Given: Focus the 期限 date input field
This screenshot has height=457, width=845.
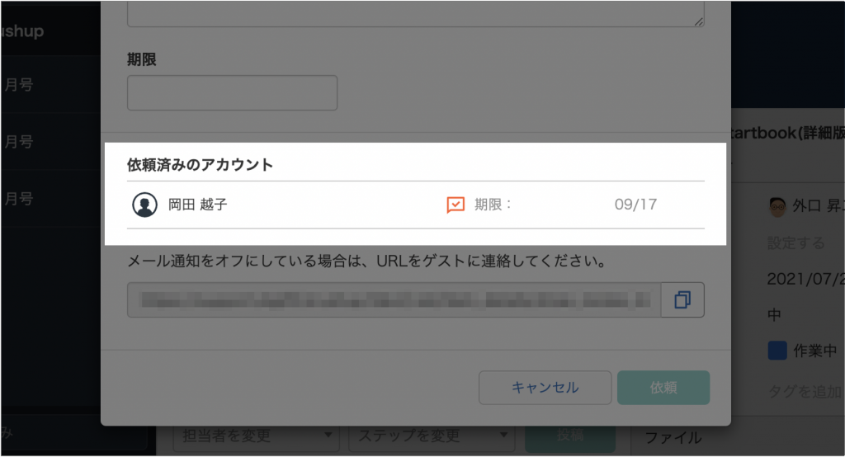Looking at the screenshot, I should (x=232, y=92).
